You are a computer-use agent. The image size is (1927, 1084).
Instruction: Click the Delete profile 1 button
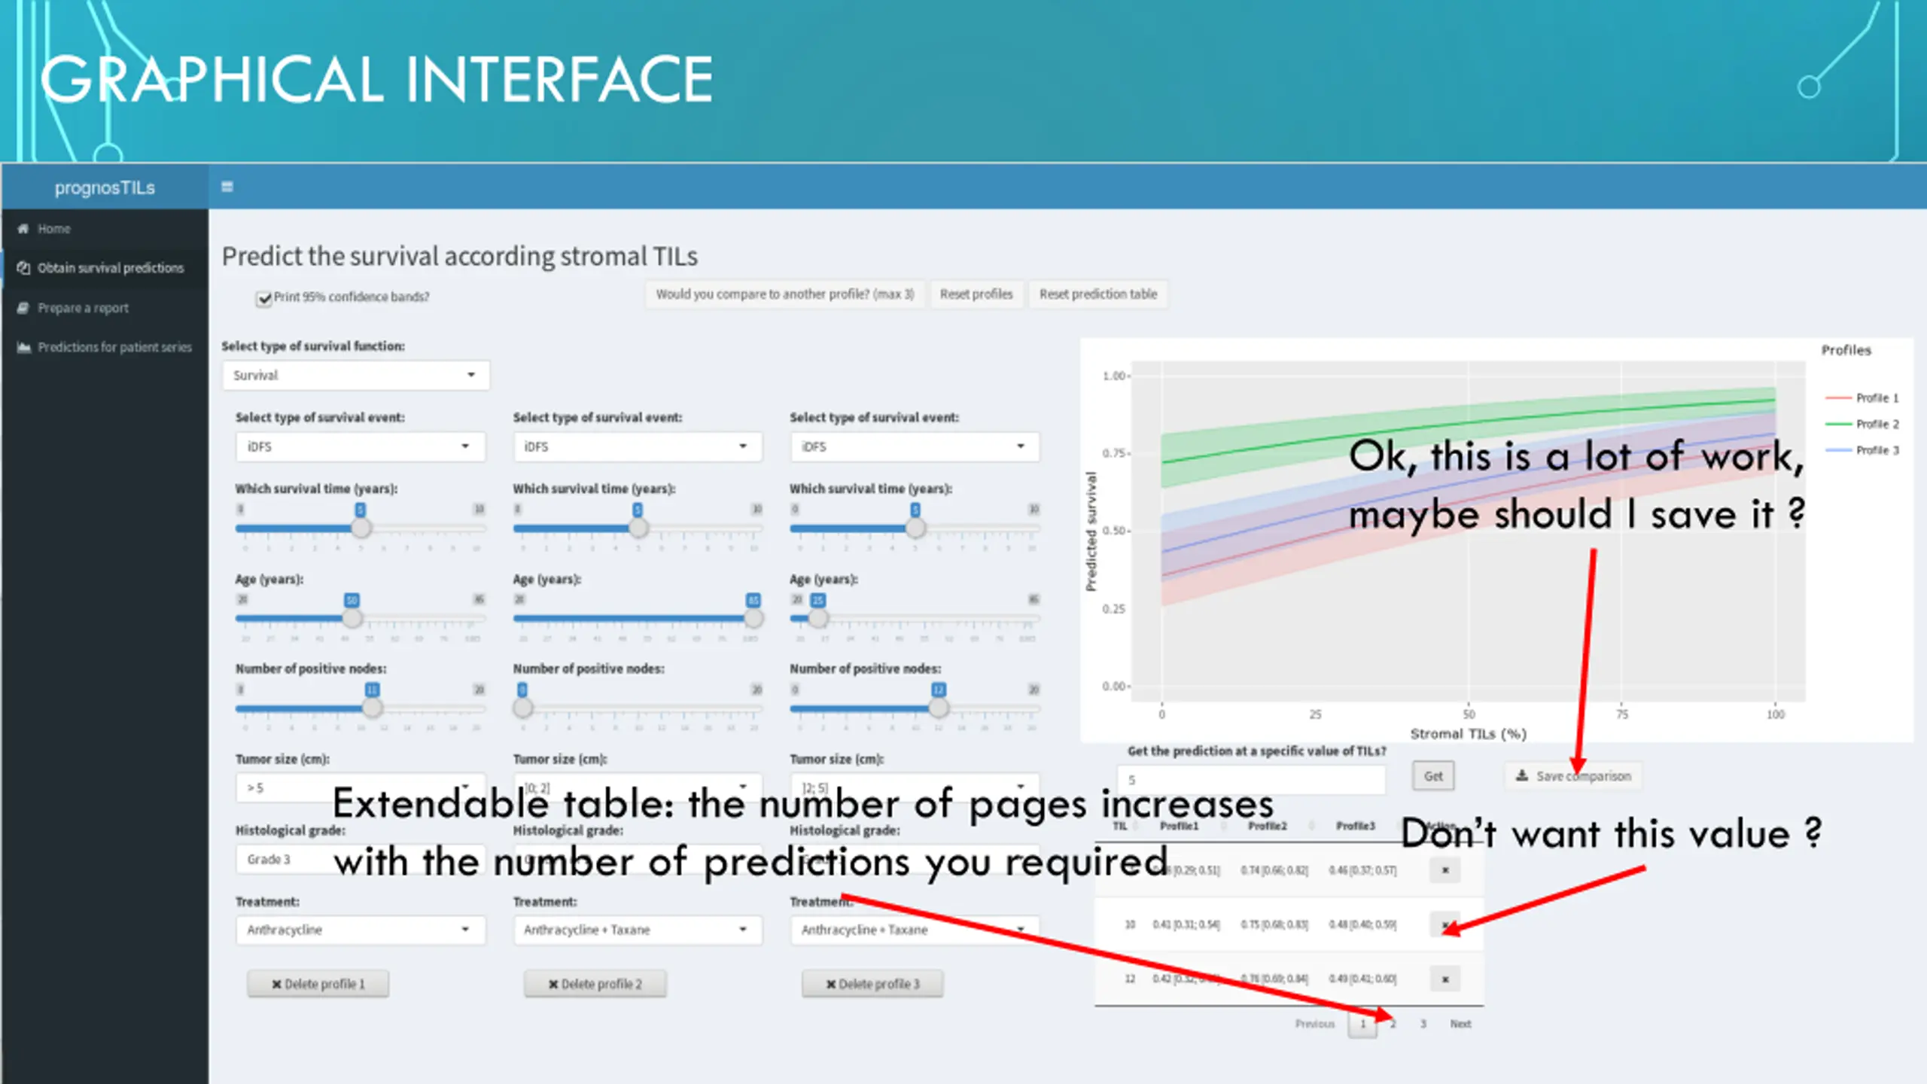[318, 984]
